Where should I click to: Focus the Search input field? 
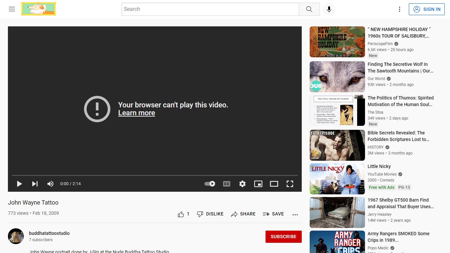point(210,9)
